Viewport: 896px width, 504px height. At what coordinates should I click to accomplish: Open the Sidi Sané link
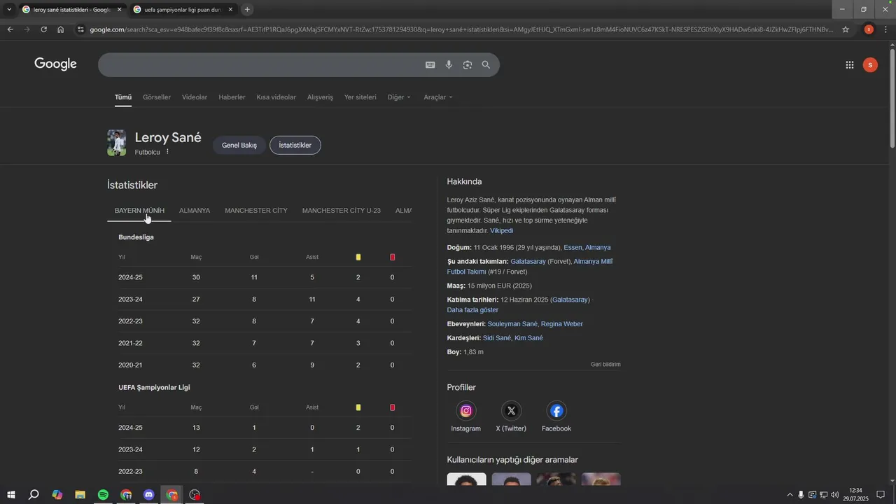[x=497, y=338]
